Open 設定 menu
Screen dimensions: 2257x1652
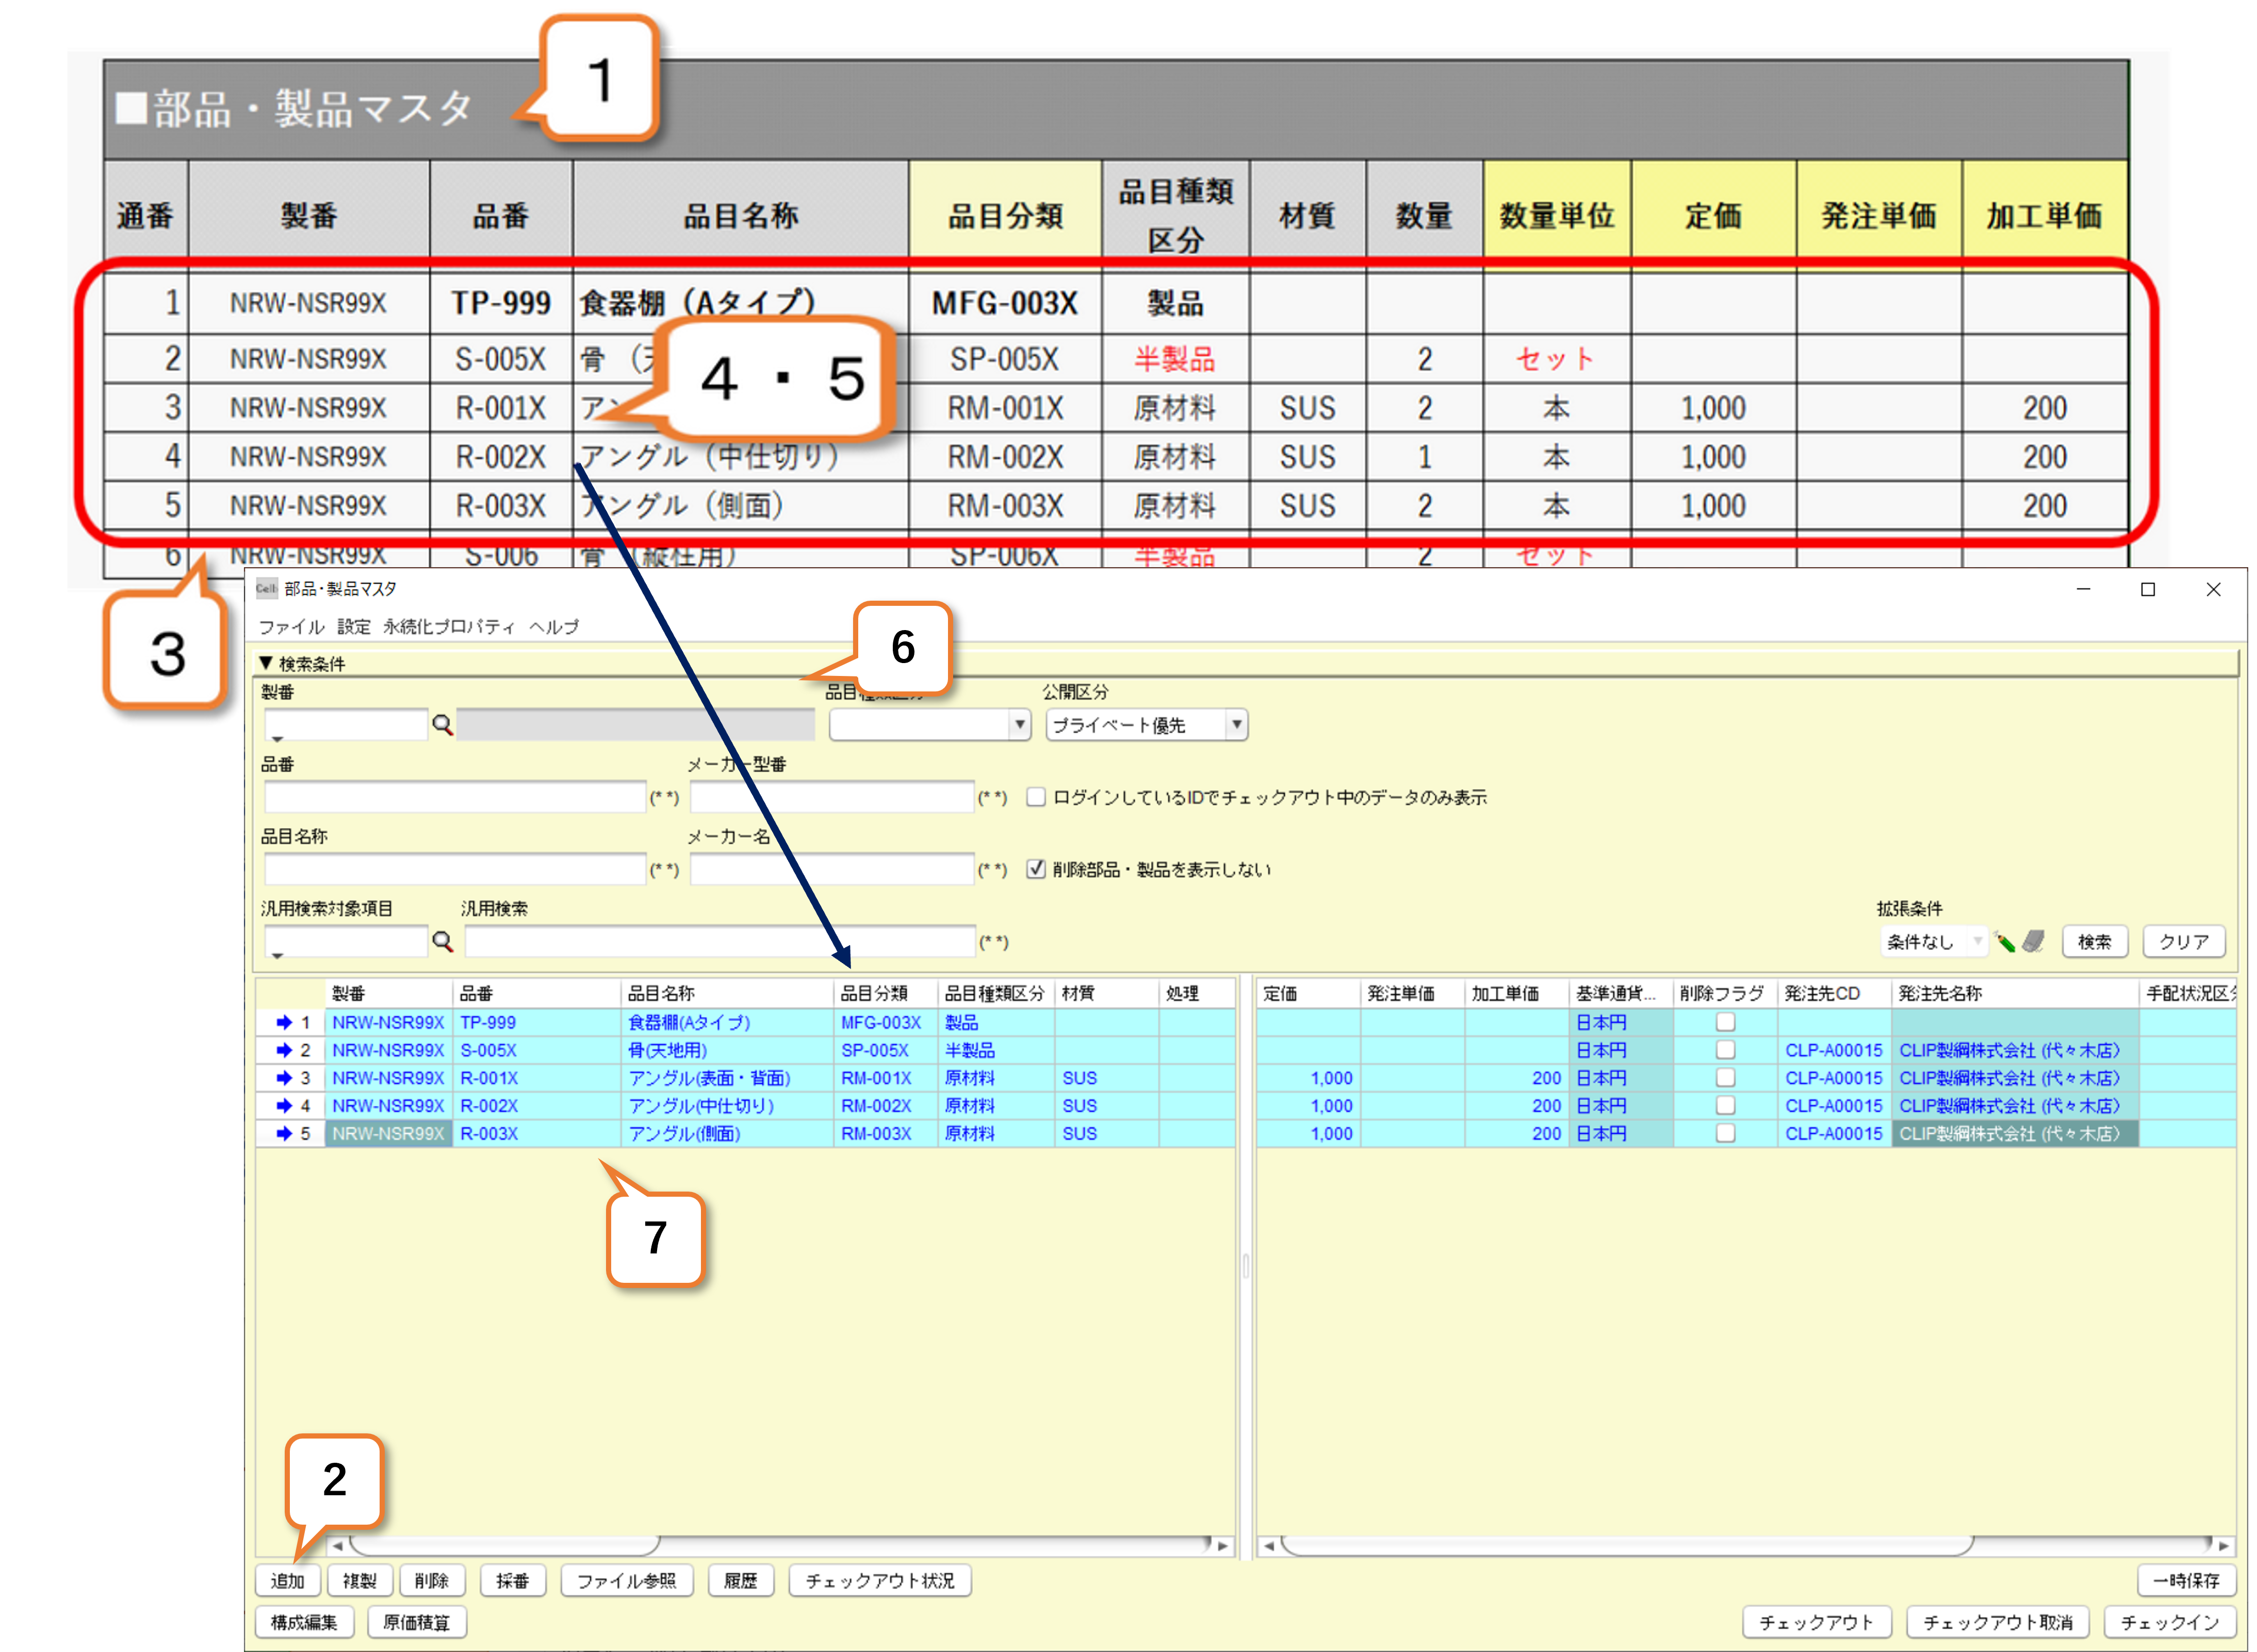(x=354, y=627)
